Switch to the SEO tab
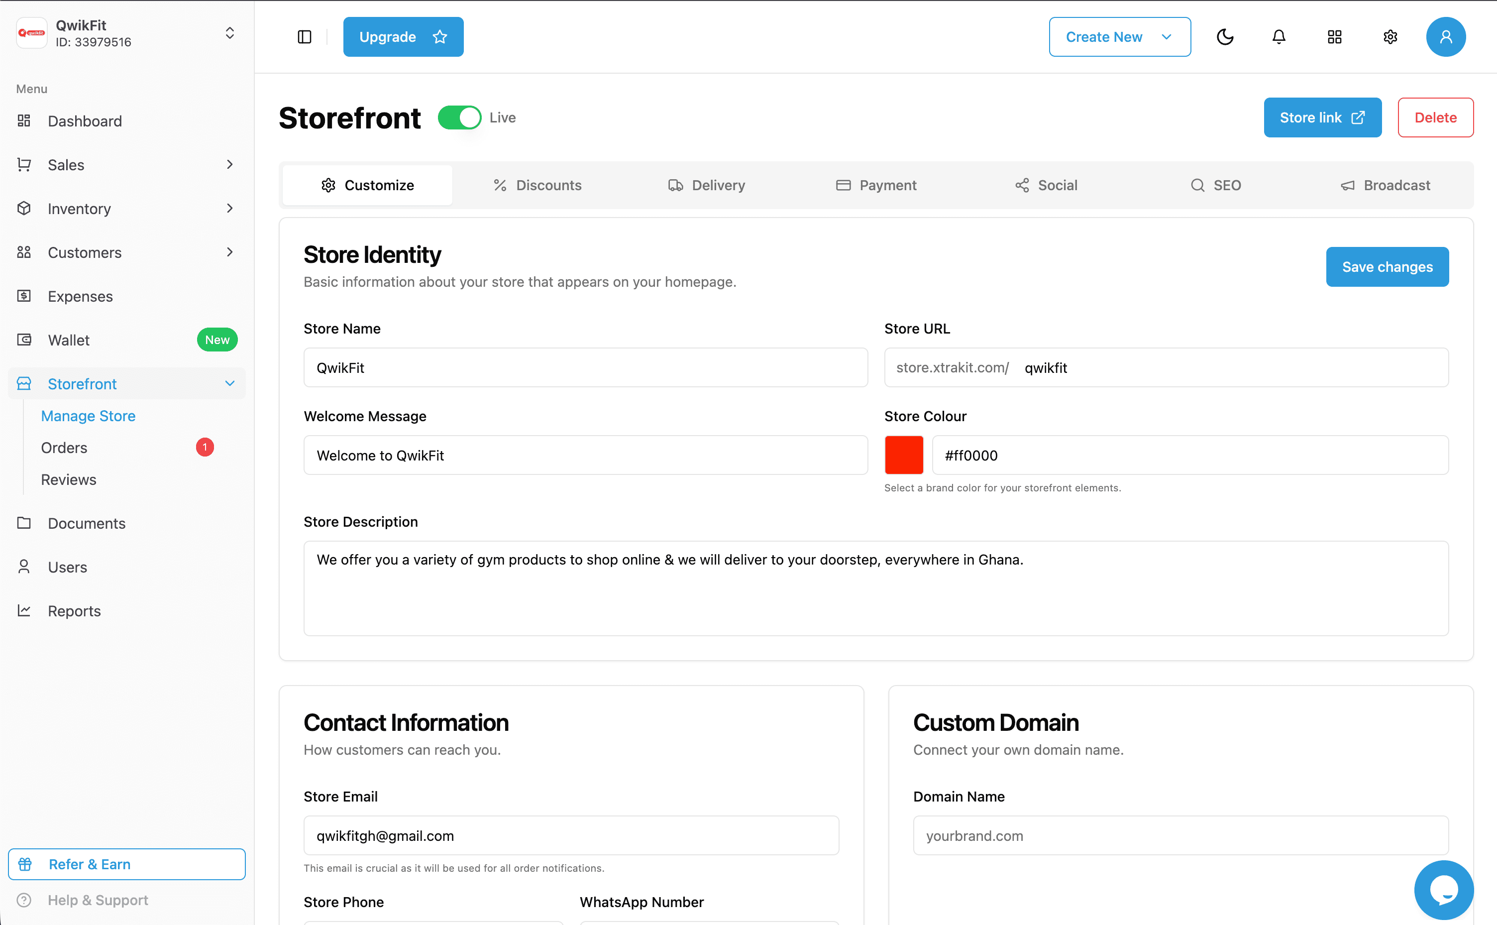The image size is (1497, 925). pyautogui.click(x=1215, y=185)
